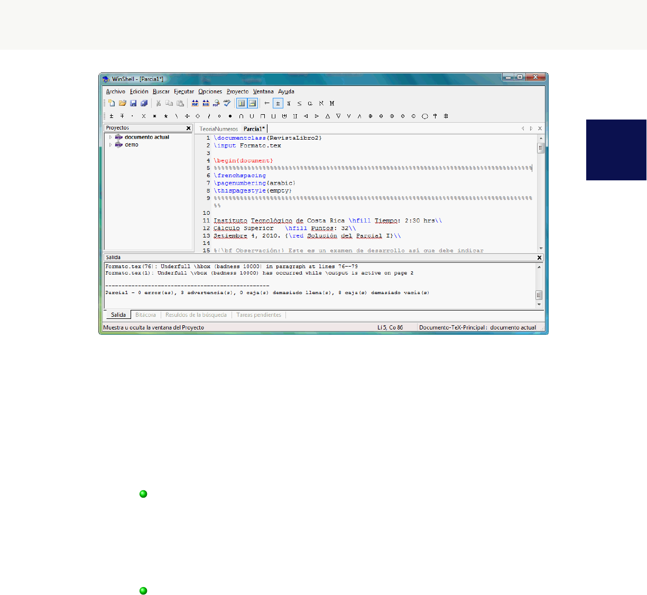Select 'documento actual' in project tree
This screenshot has height=595, width=647.
[146, 137]
